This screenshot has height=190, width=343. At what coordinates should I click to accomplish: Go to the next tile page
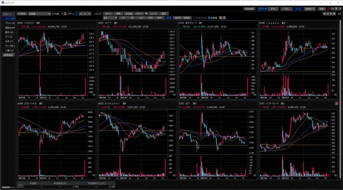(331, 14)
